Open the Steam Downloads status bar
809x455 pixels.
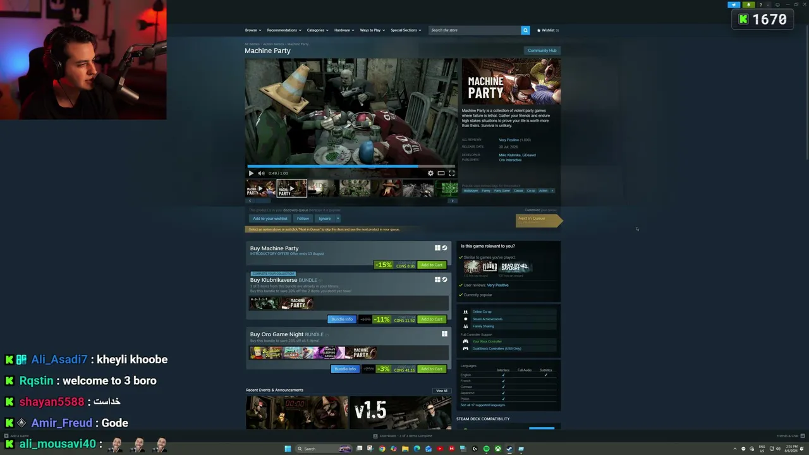pyautogui.click(x=403, y=436)
